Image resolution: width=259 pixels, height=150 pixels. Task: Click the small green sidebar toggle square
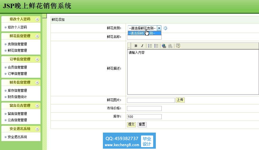[44, 16]
